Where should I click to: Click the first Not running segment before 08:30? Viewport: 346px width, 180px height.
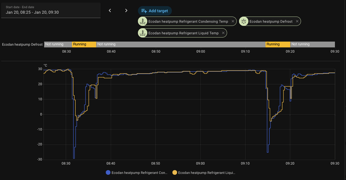(58, 44)
